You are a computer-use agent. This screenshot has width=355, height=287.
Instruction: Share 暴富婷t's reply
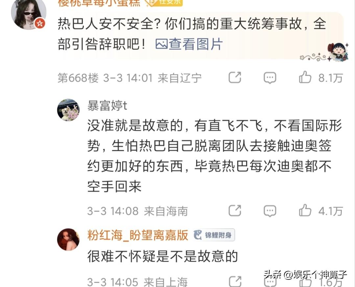235,211
